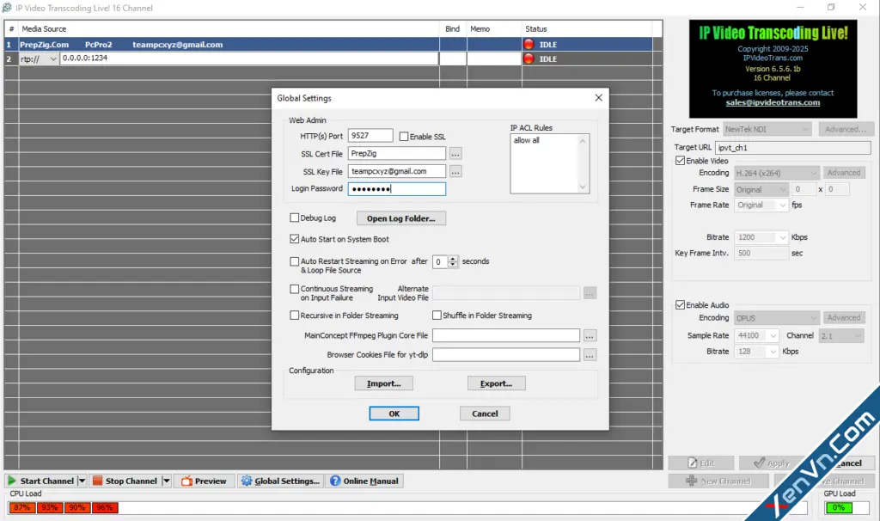
Task: Click the HTTP(s) Port field
Action: tap(370, 136)
